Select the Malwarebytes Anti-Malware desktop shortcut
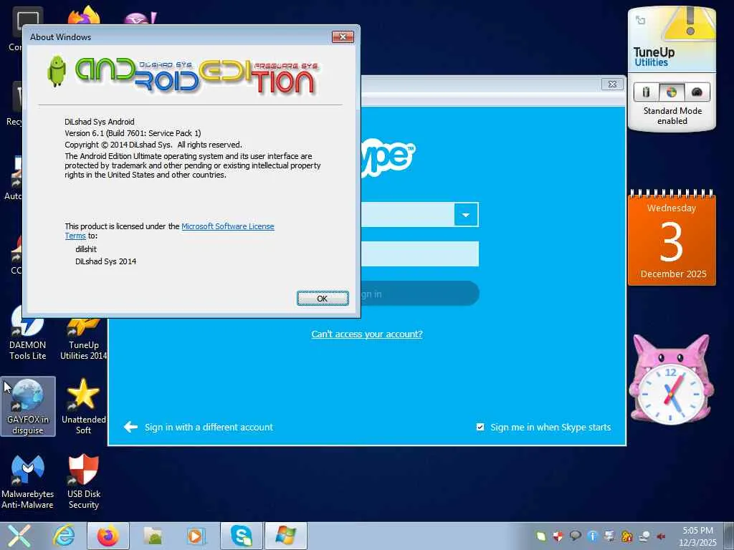Screen dimensions: 734x550 pyautogui.click(x=28, y=481)
